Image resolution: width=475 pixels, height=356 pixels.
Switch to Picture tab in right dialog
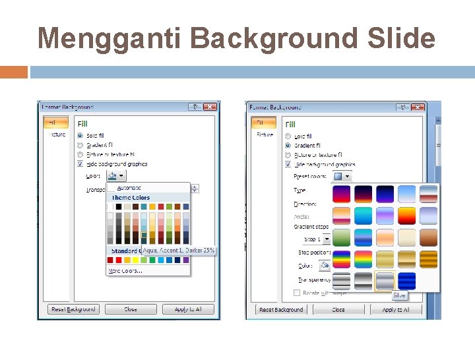(x=265, y=134)
